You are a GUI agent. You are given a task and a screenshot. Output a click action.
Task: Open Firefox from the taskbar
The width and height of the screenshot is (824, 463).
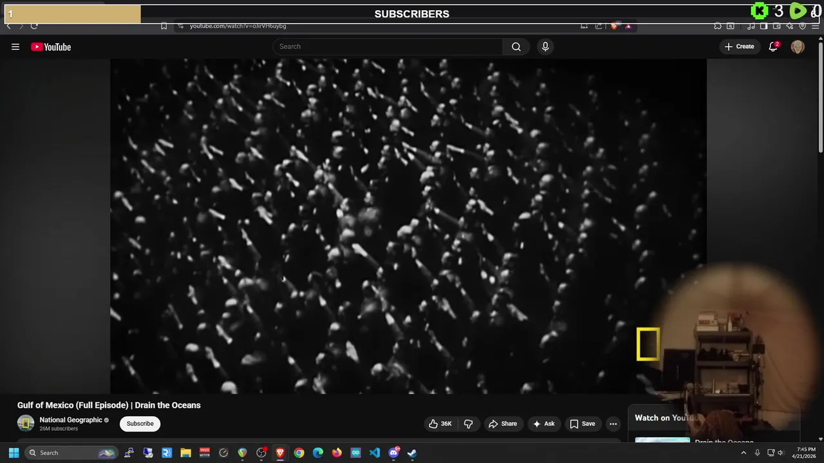[x=337, y=453]
